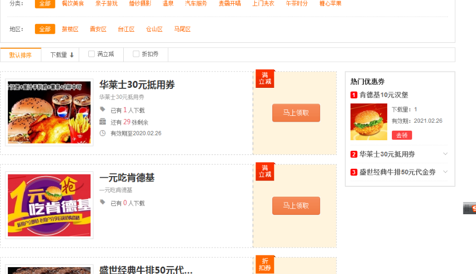Viewport: 476px width, 274px height.
Task: Click the 华莱士30元抵用券 subtitle text
Action: click(x=122, y=97)
